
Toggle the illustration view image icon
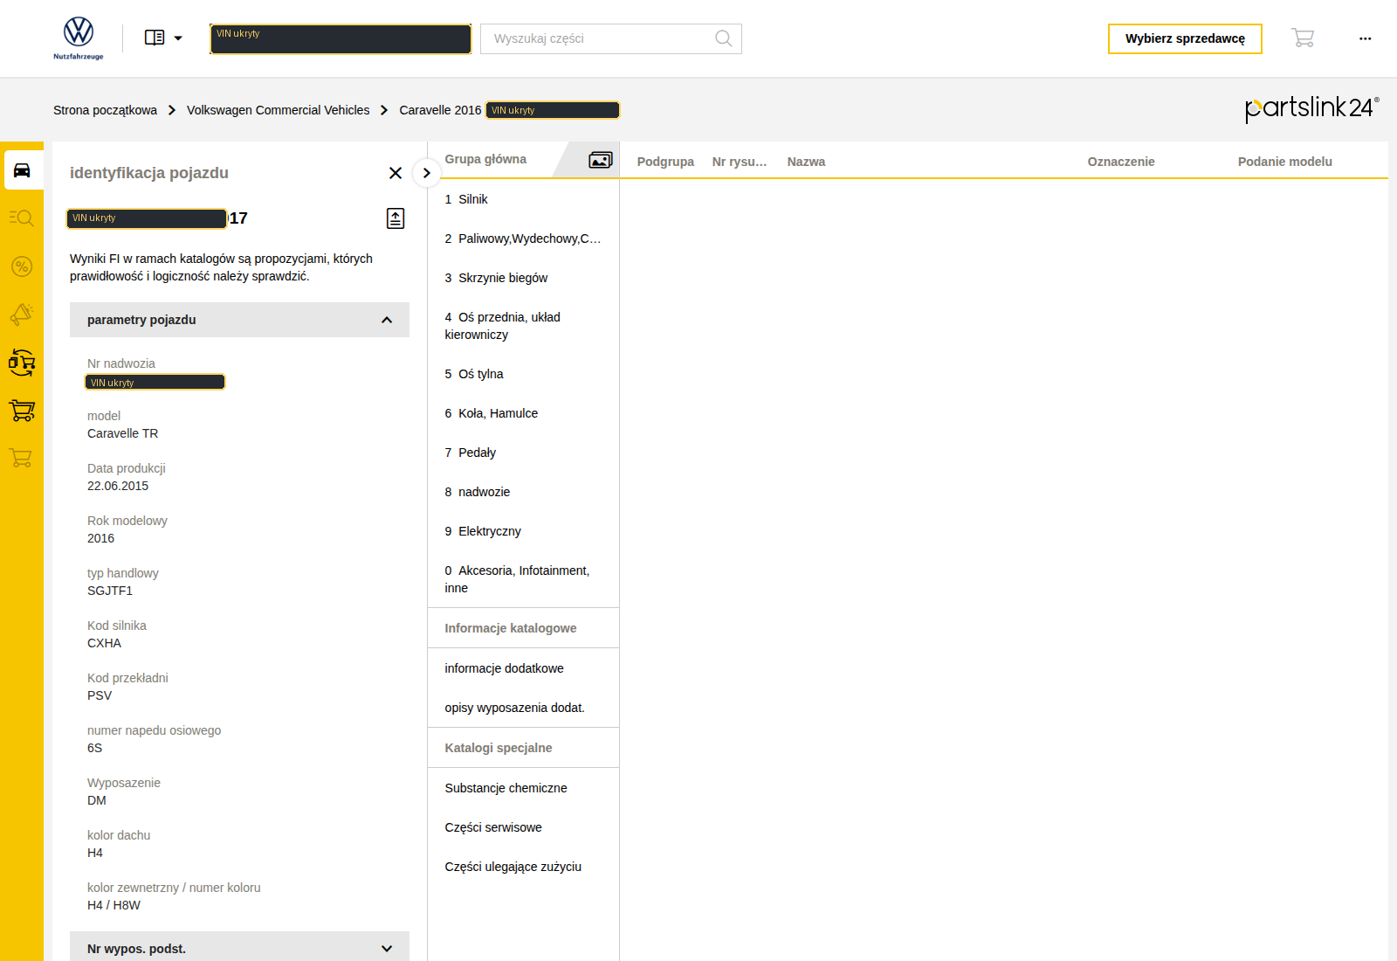[601, 160]
